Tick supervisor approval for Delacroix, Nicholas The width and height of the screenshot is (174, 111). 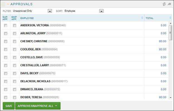(6, 81)
